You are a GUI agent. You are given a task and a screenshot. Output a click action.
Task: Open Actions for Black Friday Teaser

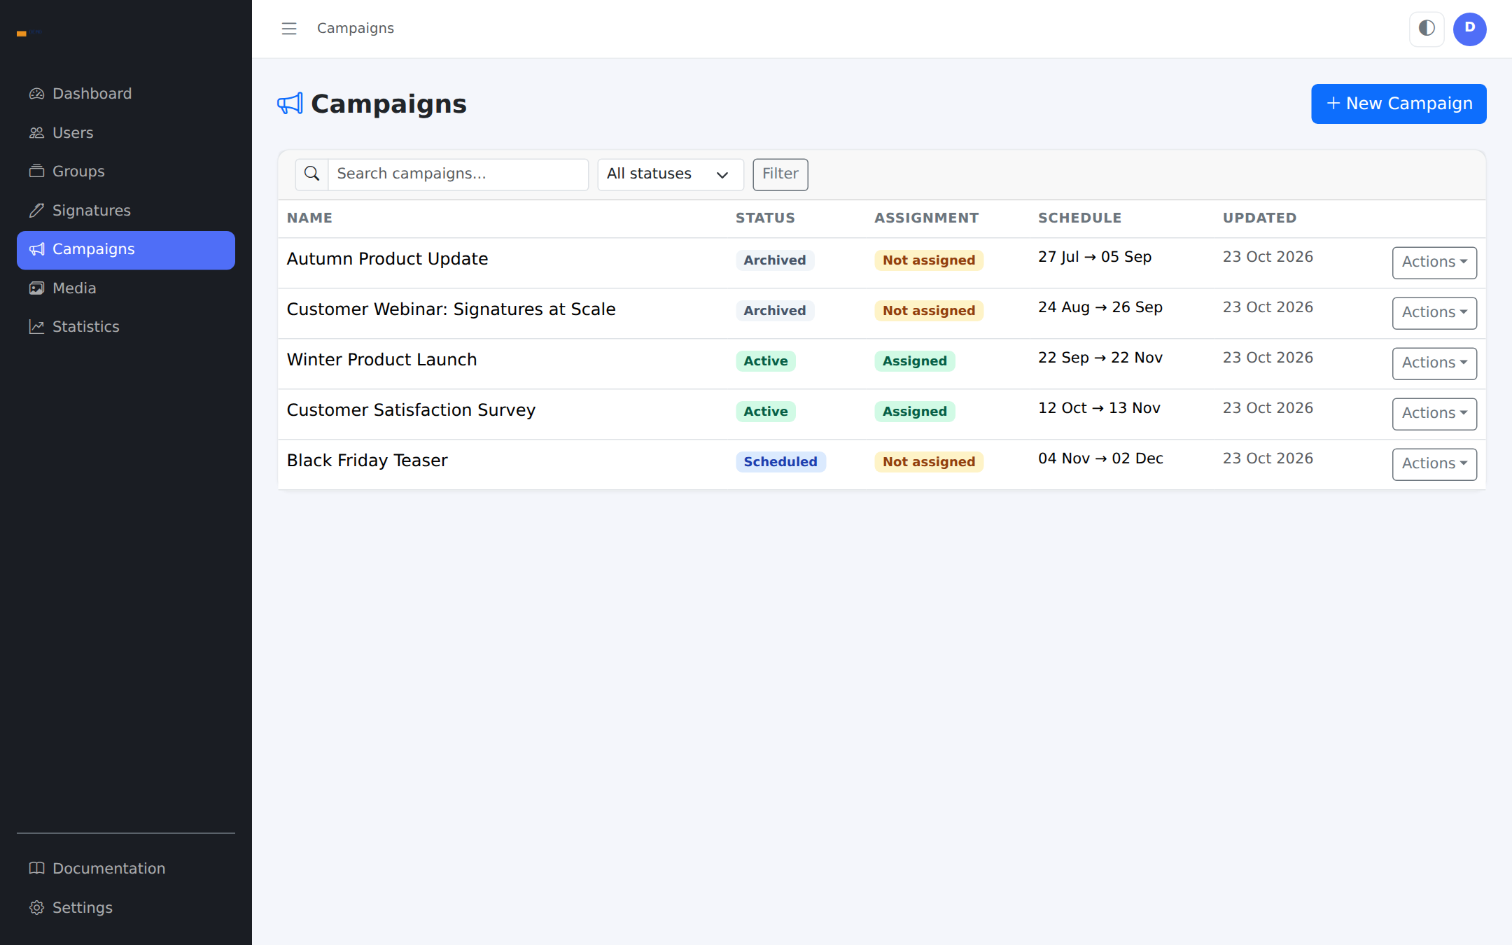coord(1434,464)
